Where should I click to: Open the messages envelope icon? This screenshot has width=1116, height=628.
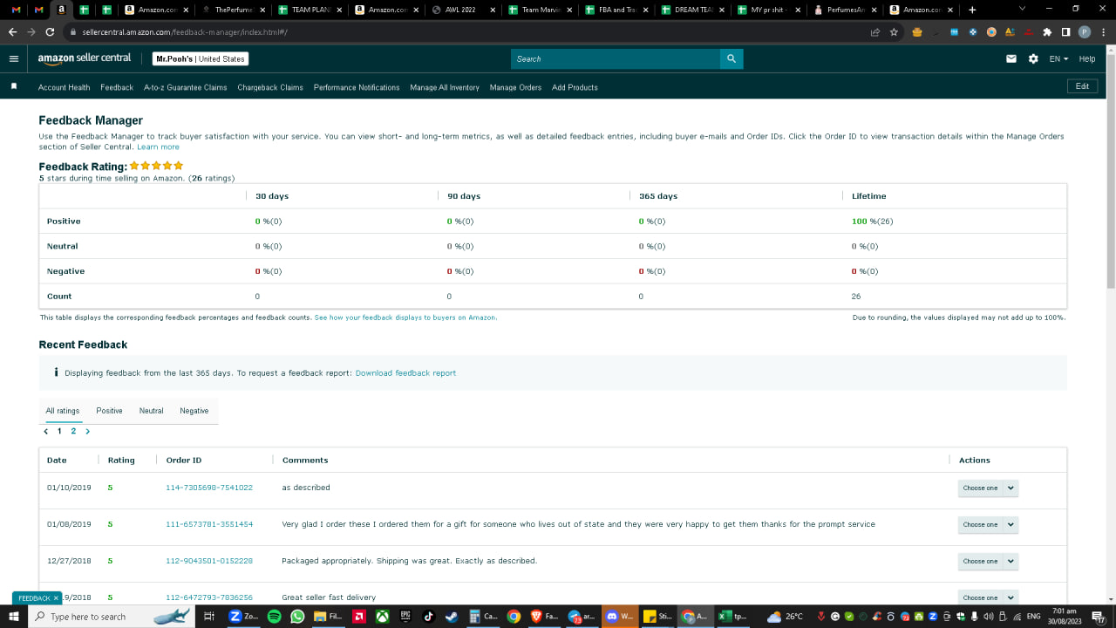[1011, 58]
